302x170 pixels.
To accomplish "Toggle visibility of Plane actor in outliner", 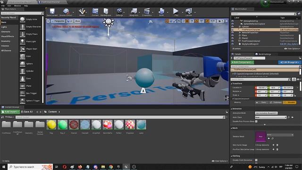I will click(233, 35).
